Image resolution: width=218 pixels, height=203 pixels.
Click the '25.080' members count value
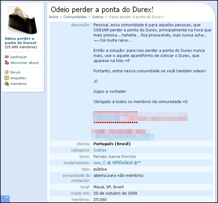pos(100,200)
